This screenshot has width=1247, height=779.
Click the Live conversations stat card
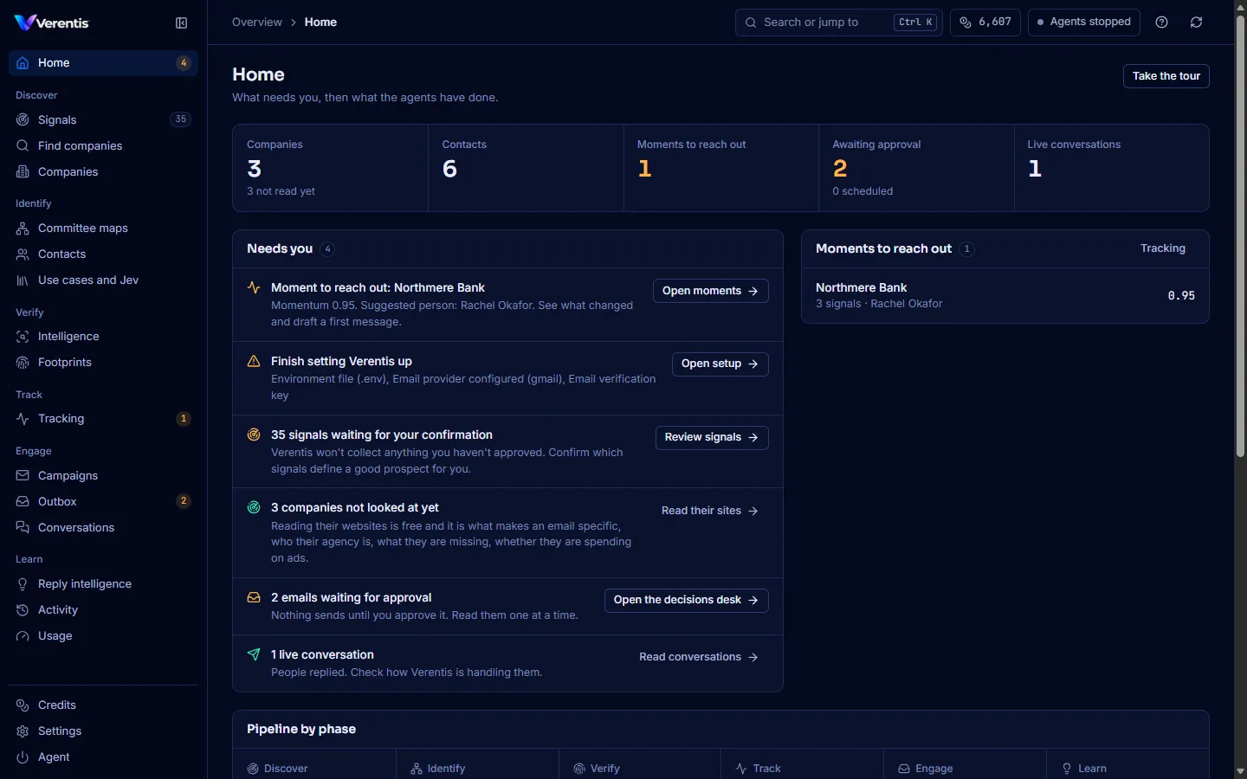click(x=1112, y=168)
